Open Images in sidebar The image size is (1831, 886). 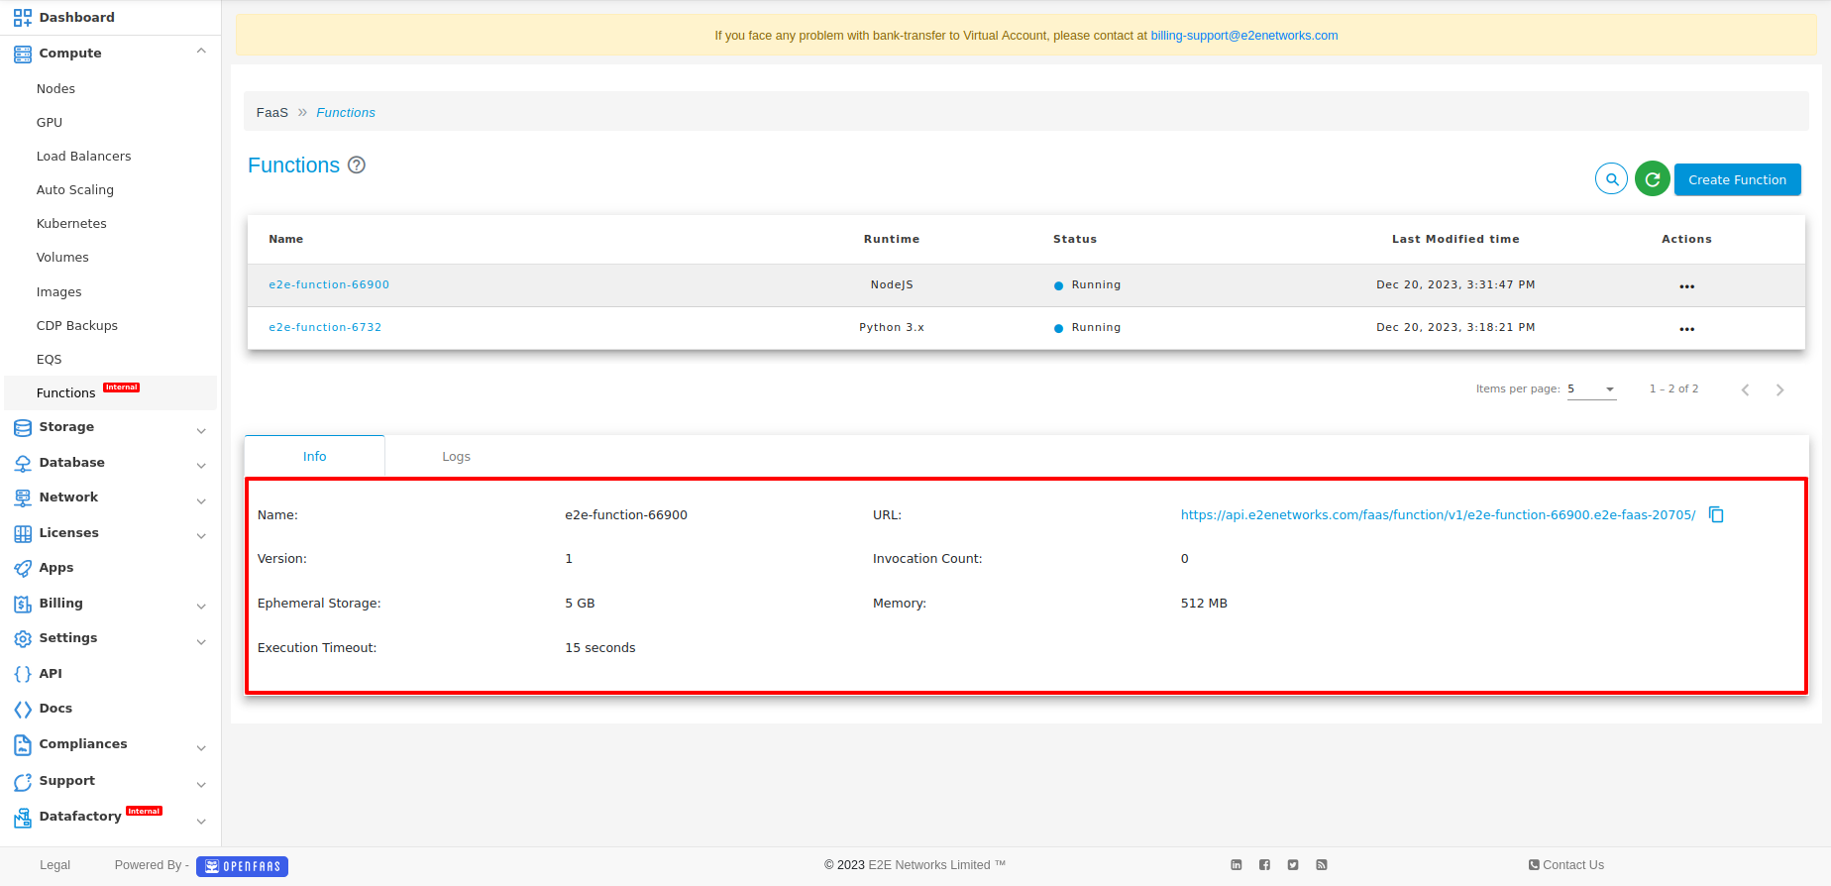pos(59,292)
